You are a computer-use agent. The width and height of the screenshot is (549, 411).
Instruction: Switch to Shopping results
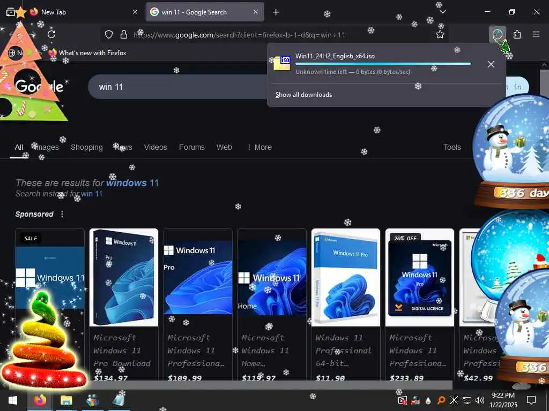(87, 148)
